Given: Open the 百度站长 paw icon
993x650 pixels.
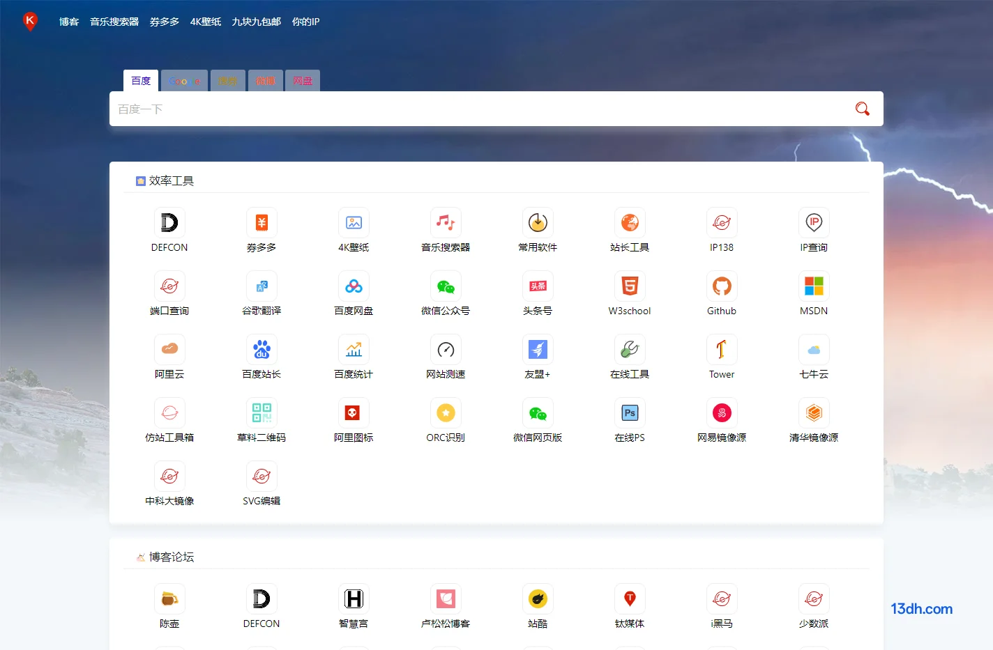Looking at the screenshot, I should click(x=261, y=350).
